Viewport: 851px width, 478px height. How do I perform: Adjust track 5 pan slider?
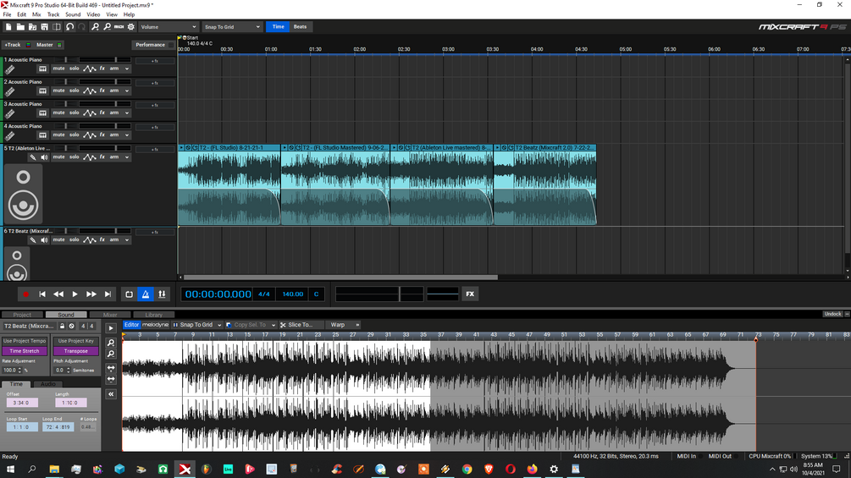[x=65, y=148]
